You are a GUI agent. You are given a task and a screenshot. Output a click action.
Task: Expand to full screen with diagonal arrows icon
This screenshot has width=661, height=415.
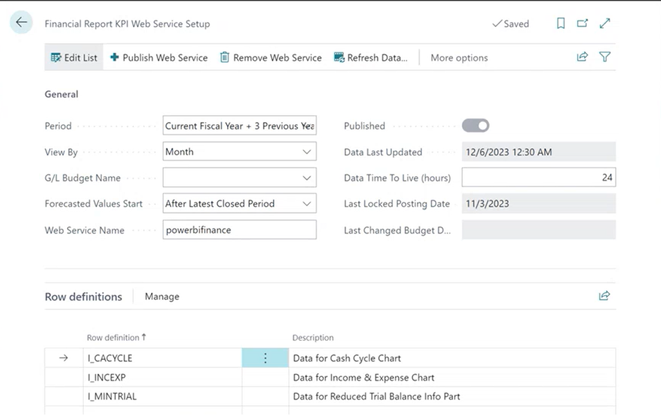[604, 23]
